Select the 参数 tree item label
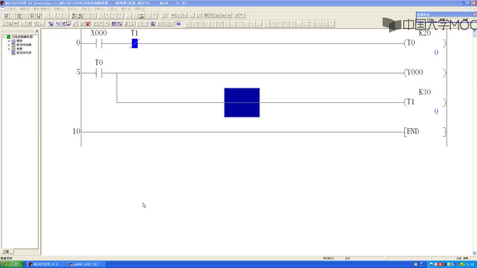Screen dimensions: 477x268 pos(19,49)
